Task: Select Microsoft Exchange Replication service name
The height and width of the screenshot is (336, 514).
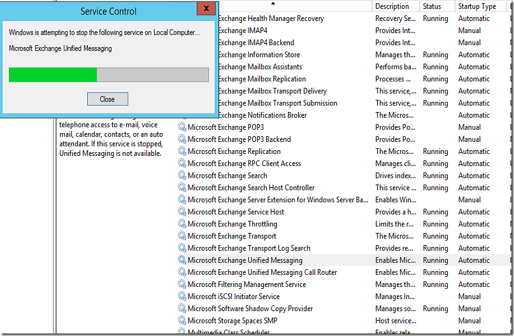Action: pyautogui.click(x=234, y=151)
